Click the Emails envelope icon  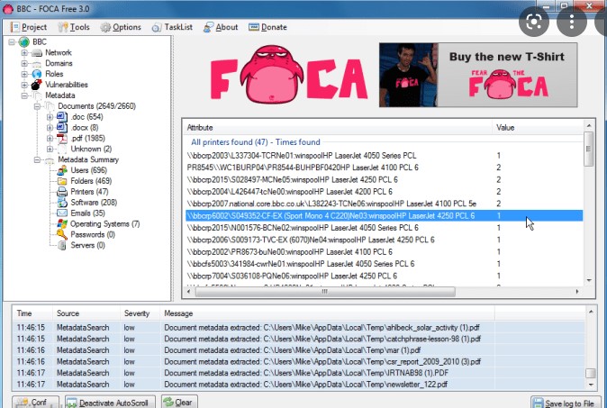click(62, 213)
